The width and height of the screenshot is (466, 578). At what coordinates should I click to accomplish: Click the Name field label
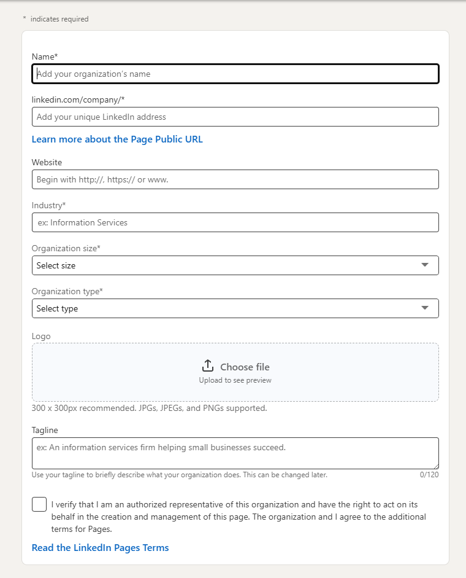pyautogui.click(x=45, y=57)
